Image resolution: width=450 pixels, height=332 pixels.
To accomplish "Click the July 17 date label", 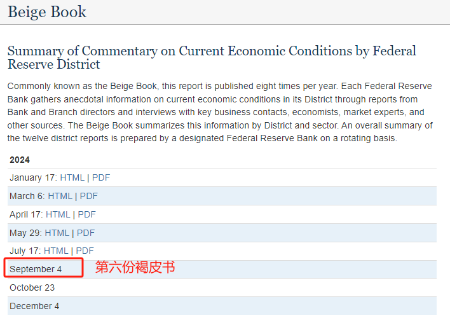I will 25,251.
